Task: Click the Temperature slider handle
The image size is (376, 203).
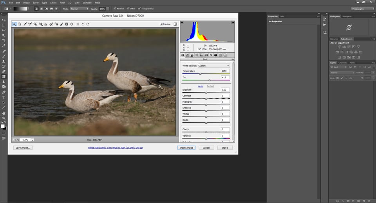Action: coord(200,74)
